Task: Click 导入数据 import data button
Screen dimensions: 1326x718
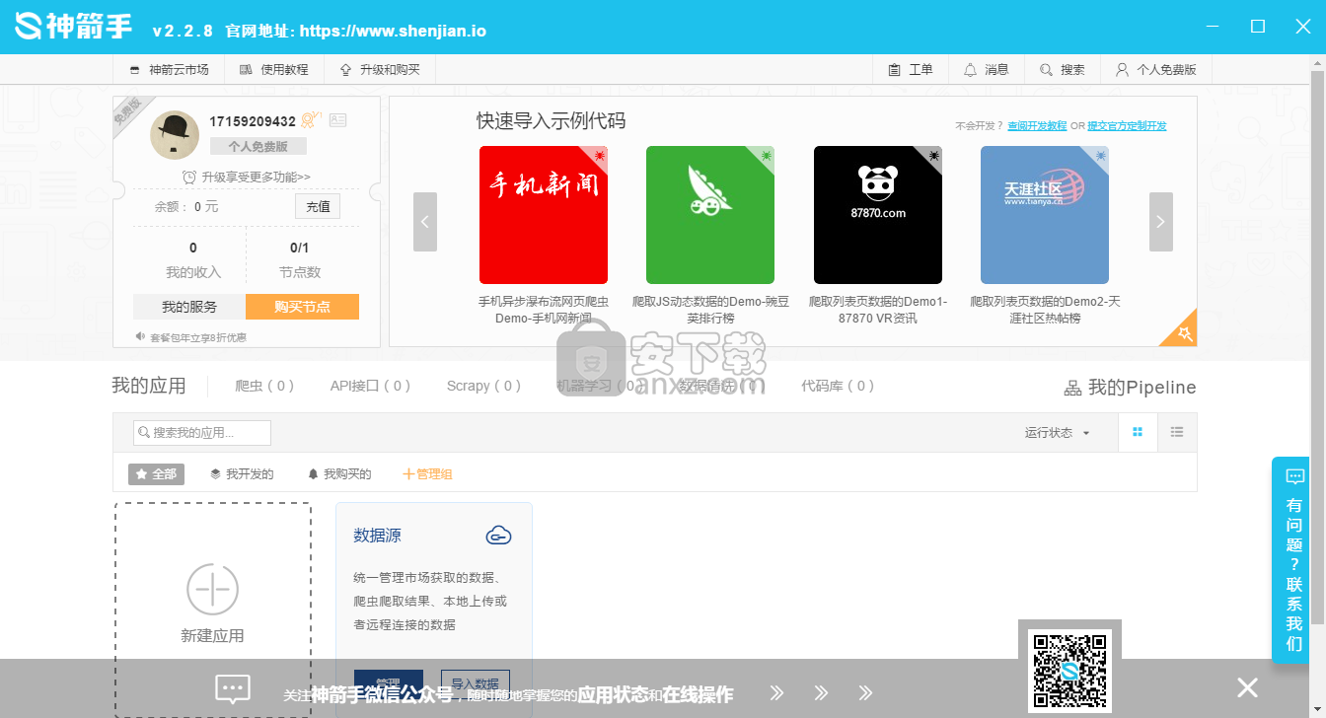Action: coord(476,683)
